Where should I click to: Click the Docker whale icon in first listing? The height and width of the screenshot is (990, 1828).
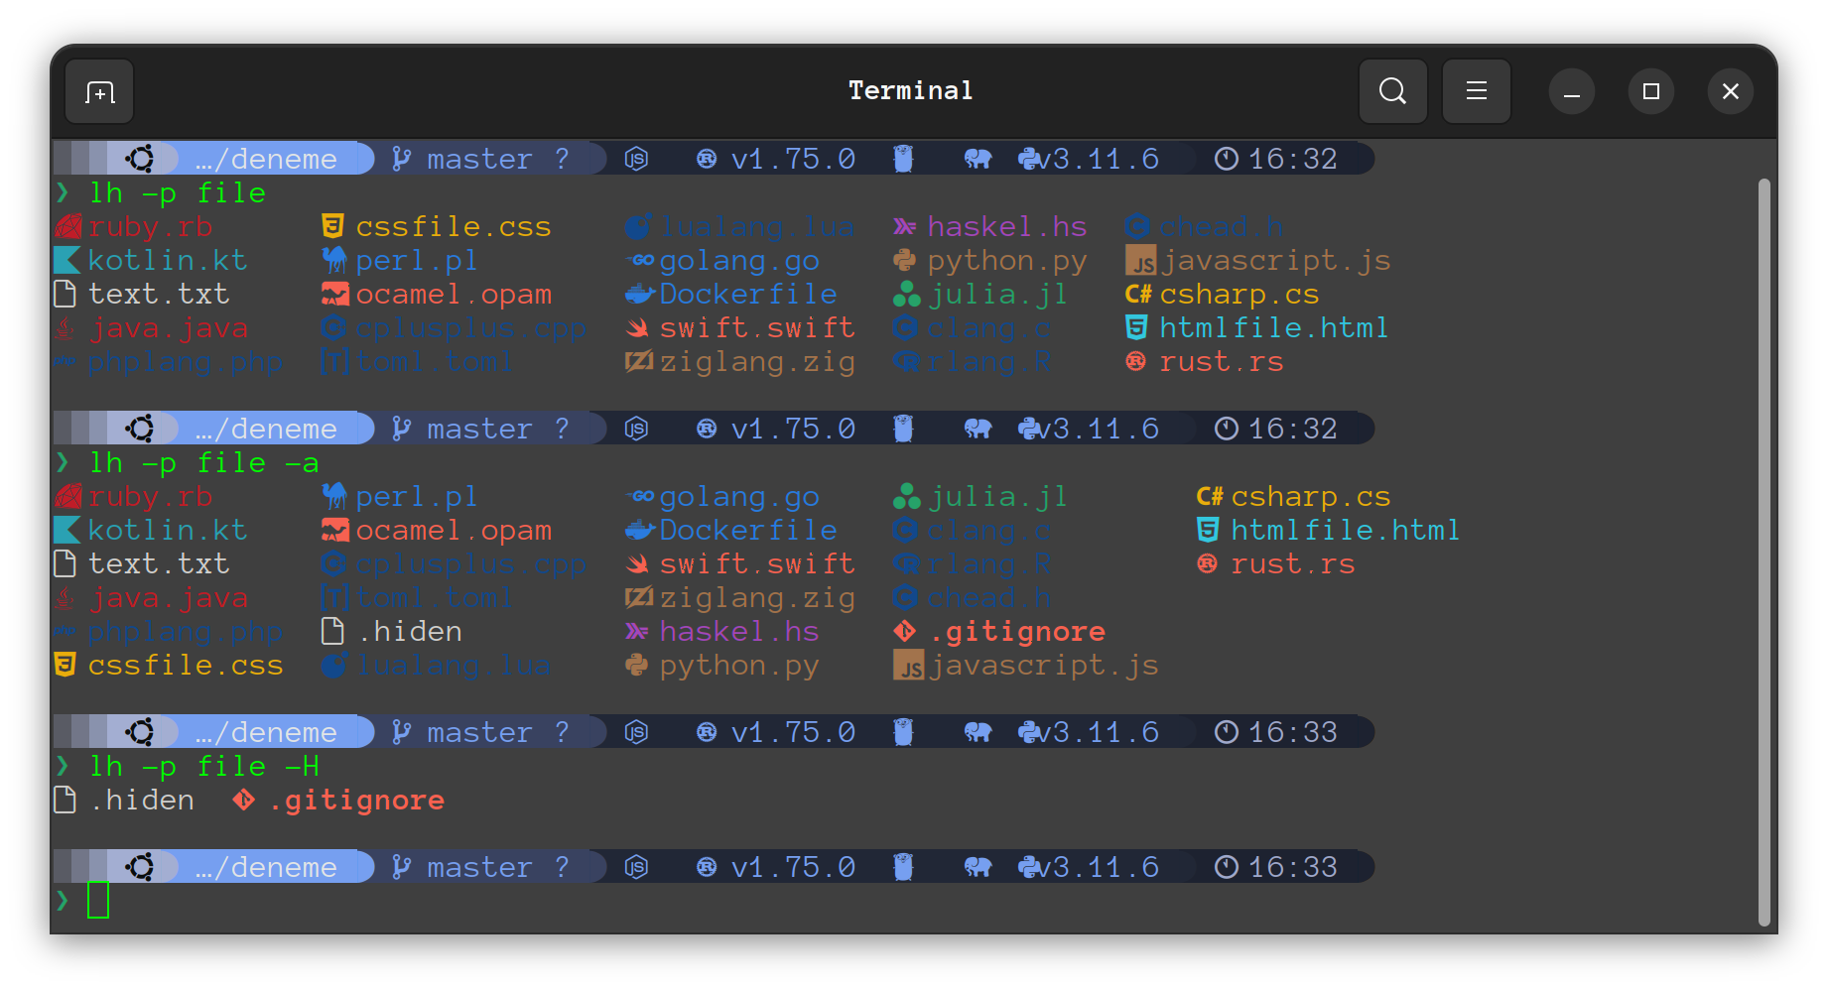pos(640,294)
